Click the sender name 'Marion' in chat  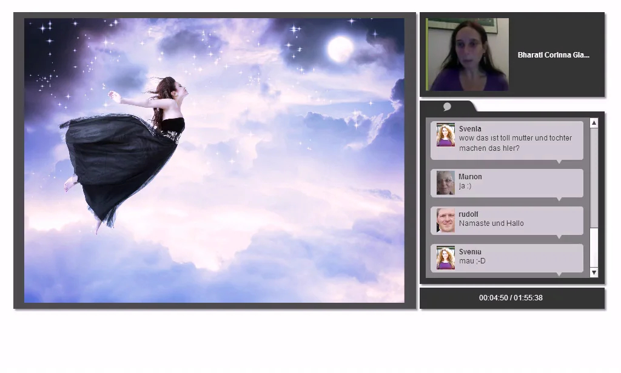click(x=470, y=176)
